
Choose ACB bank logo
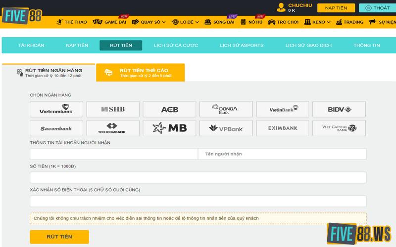[169, 109]
